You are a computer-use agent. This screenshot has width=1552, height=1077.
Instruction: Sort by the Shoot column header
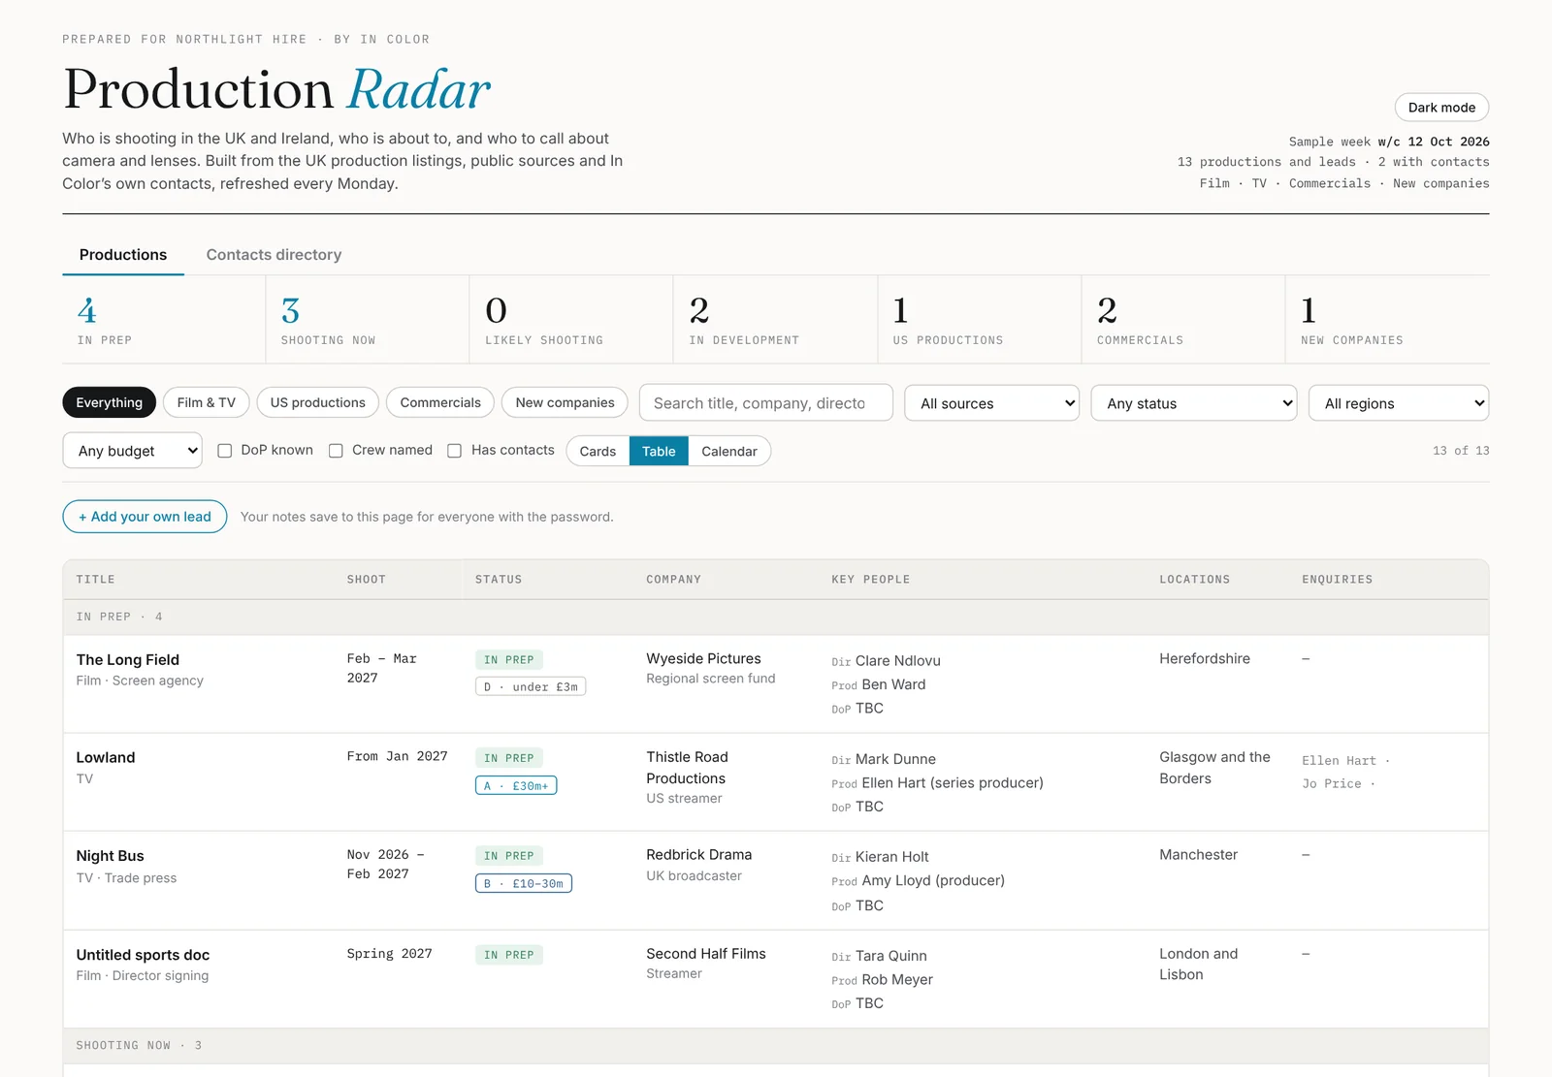point(367,580)
